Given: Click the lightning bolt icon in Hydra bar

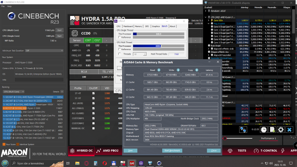Looking at the screenshot, I should click(283, 151).
